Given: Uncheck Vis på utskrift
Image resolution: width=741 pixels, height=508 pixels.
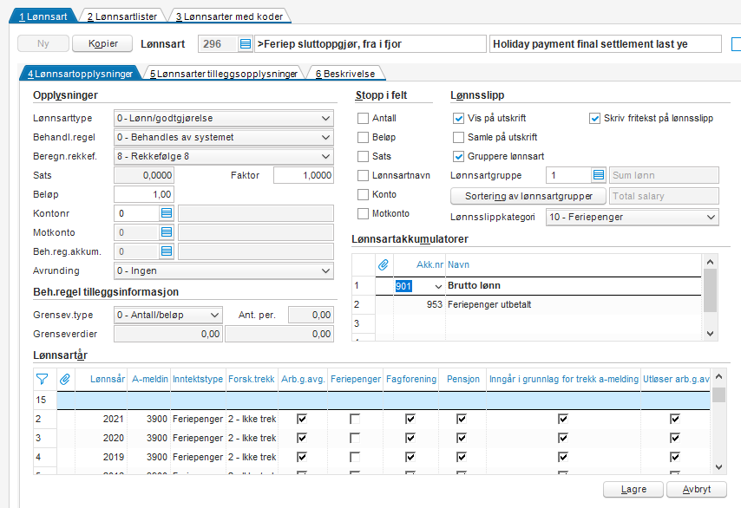Looking at the screenshot, I should tap(458, 119).
